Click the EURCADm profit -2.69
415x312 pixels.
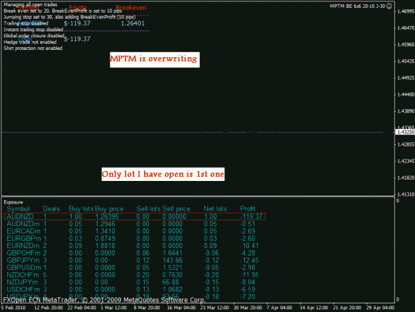[x=248, y=231]
